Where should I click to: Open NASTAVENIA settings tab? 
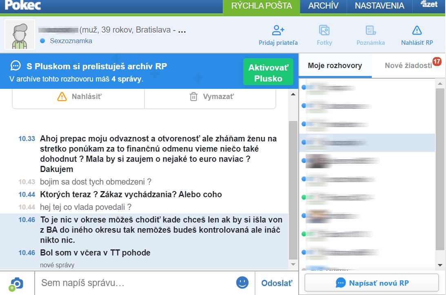(379, 6)
